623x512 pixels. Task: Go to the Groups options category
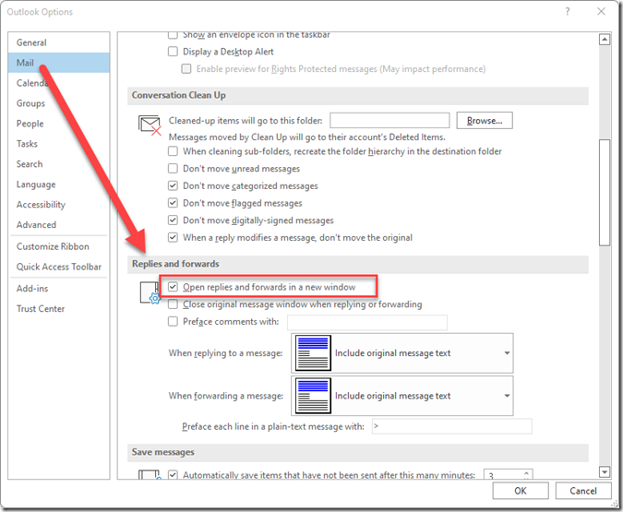click(x=59, y=103)
